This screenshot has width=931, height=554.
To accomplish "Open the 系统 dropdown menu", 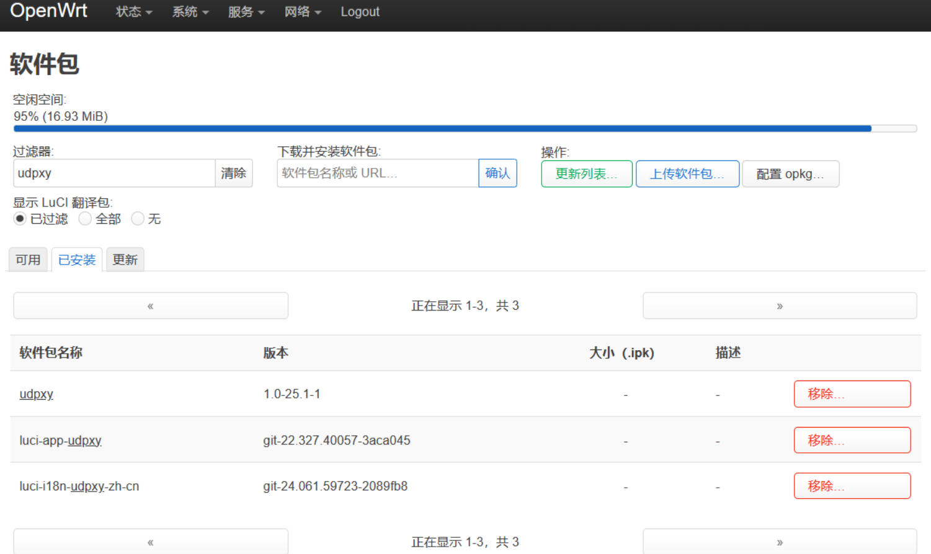I will (190, 12).
